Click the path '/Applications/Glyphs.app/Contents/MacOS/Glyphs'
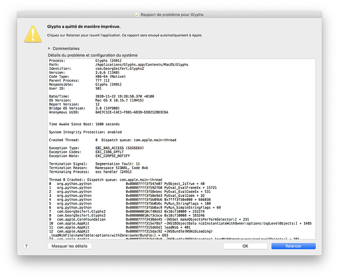 (142, 64)
